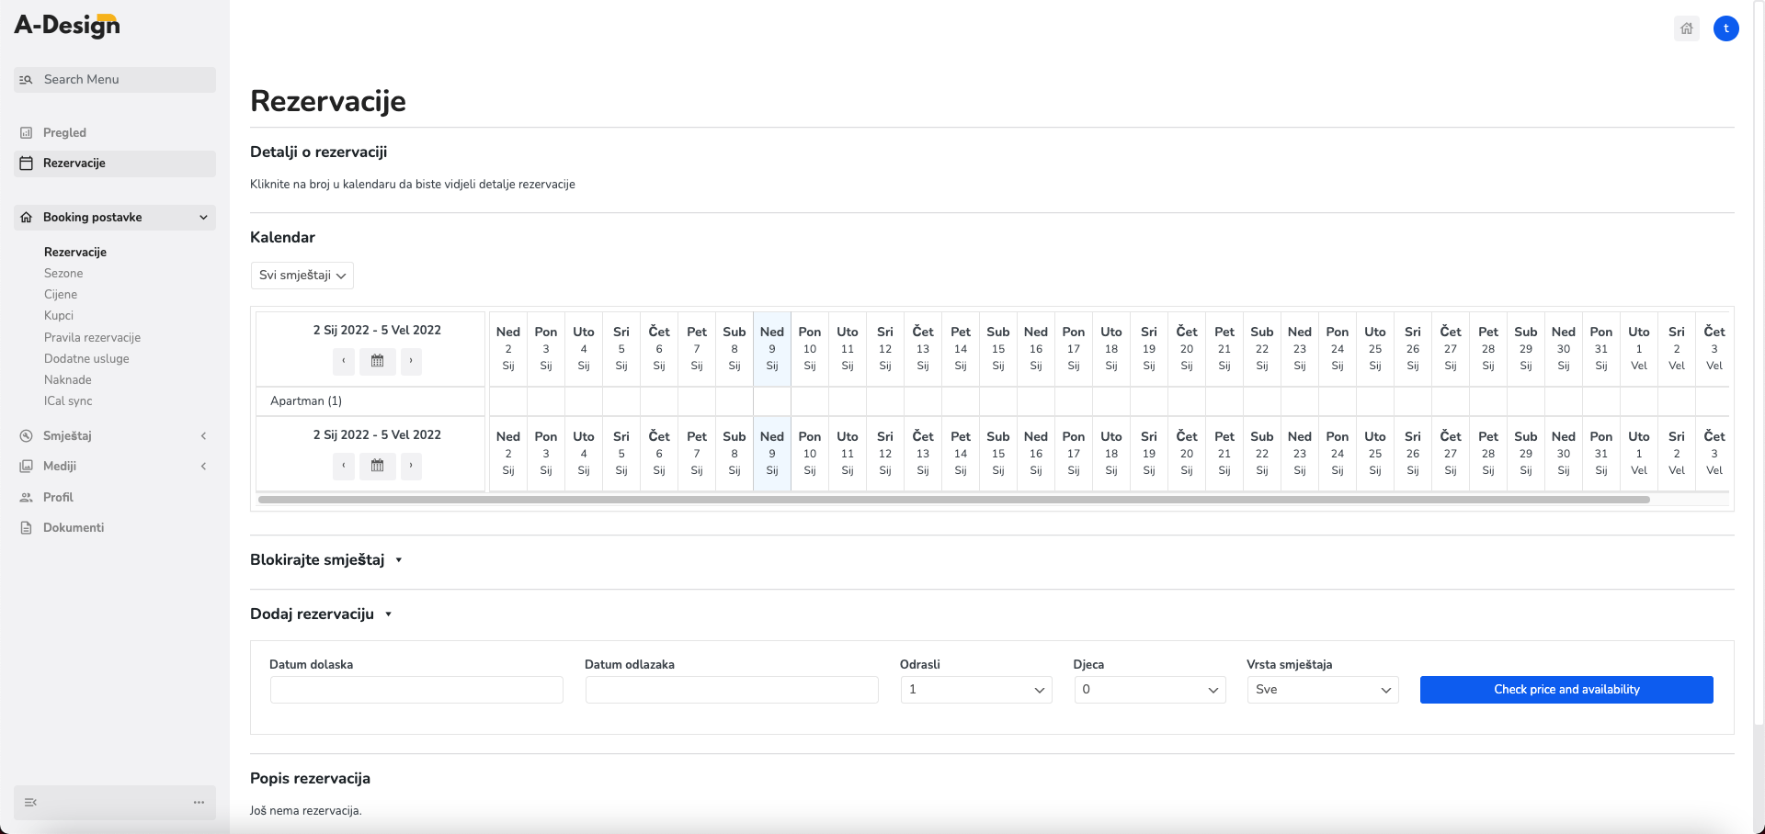Open the ICal sync link
The image size is (1765, 834).
68,401
